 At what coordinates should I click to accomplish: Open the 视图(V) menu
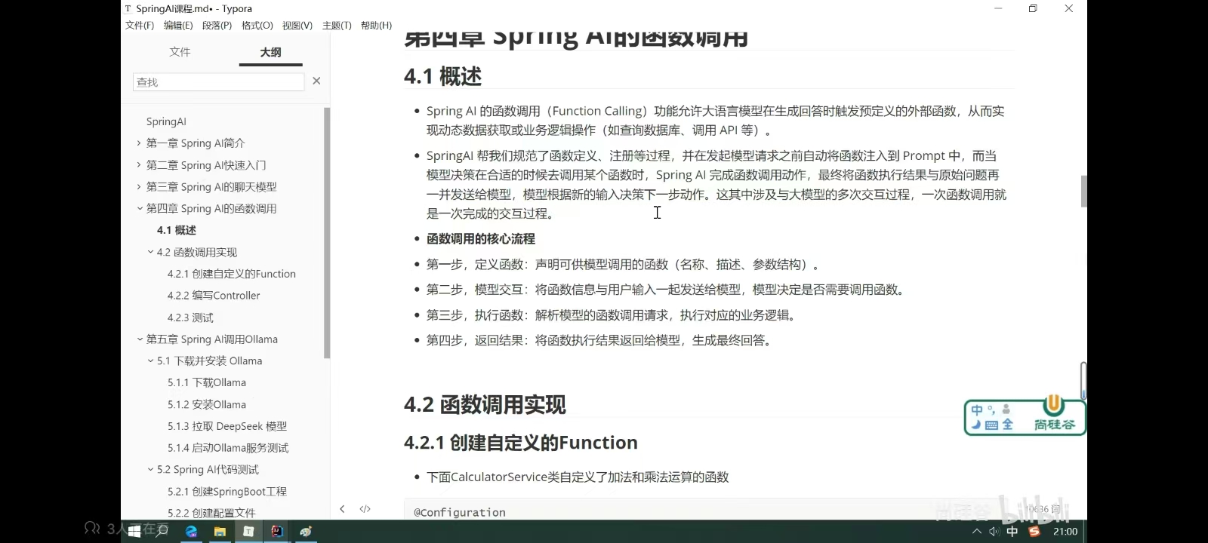point(297,25)
